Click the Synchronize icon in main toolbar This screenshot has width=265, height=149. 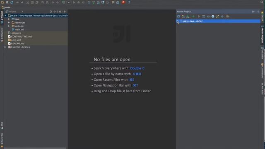pyautogui.click(x=12, y=2)
